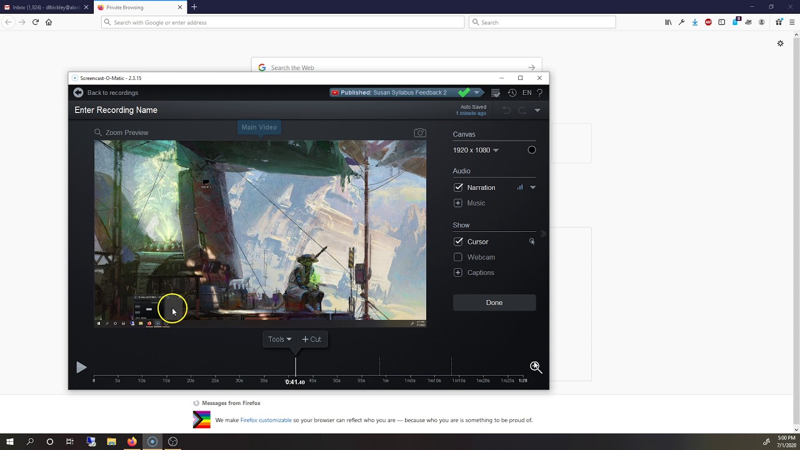Image resolution: width=800 pixels, height=450 pixels.
Task: Add Music with the plus icon
Action: click(x=458, y=203)
